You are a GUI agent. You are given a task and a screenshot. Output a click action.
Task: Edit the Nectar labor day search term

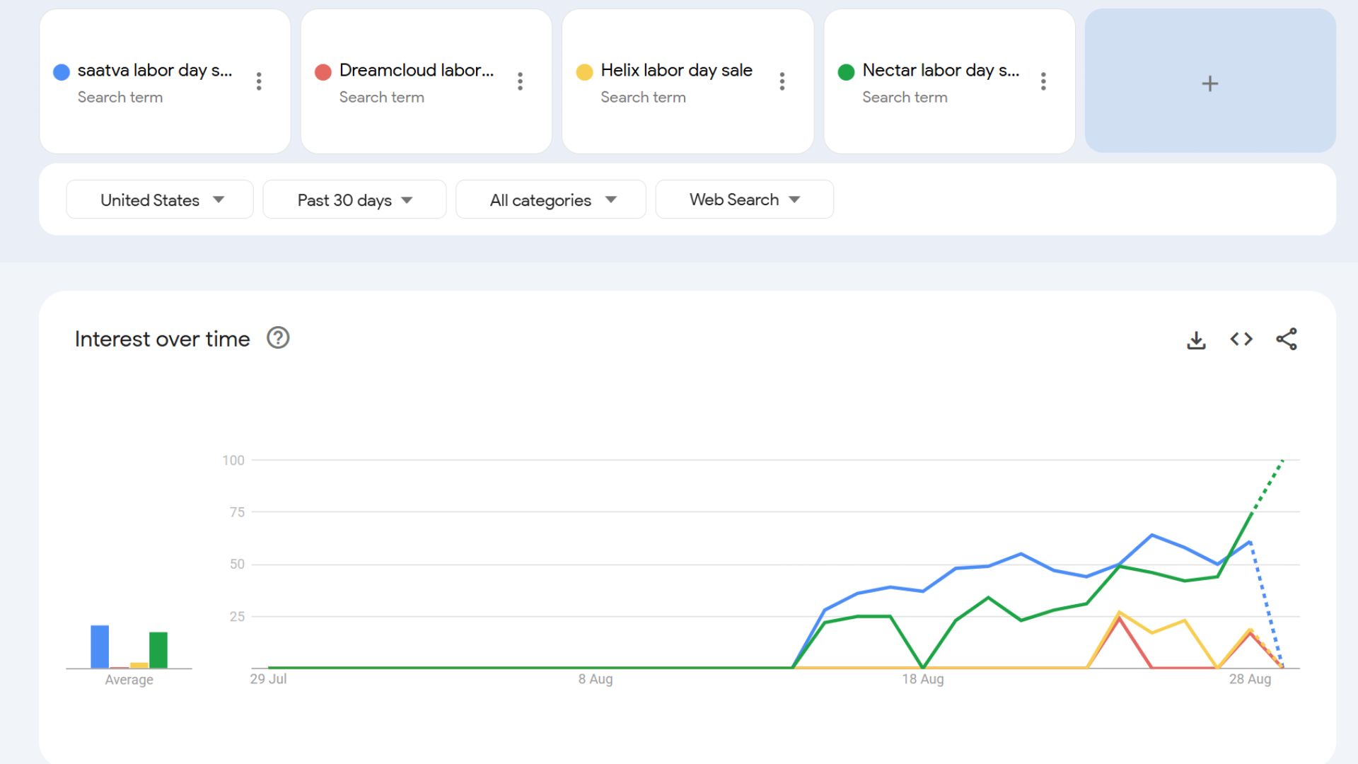point(941,71)
